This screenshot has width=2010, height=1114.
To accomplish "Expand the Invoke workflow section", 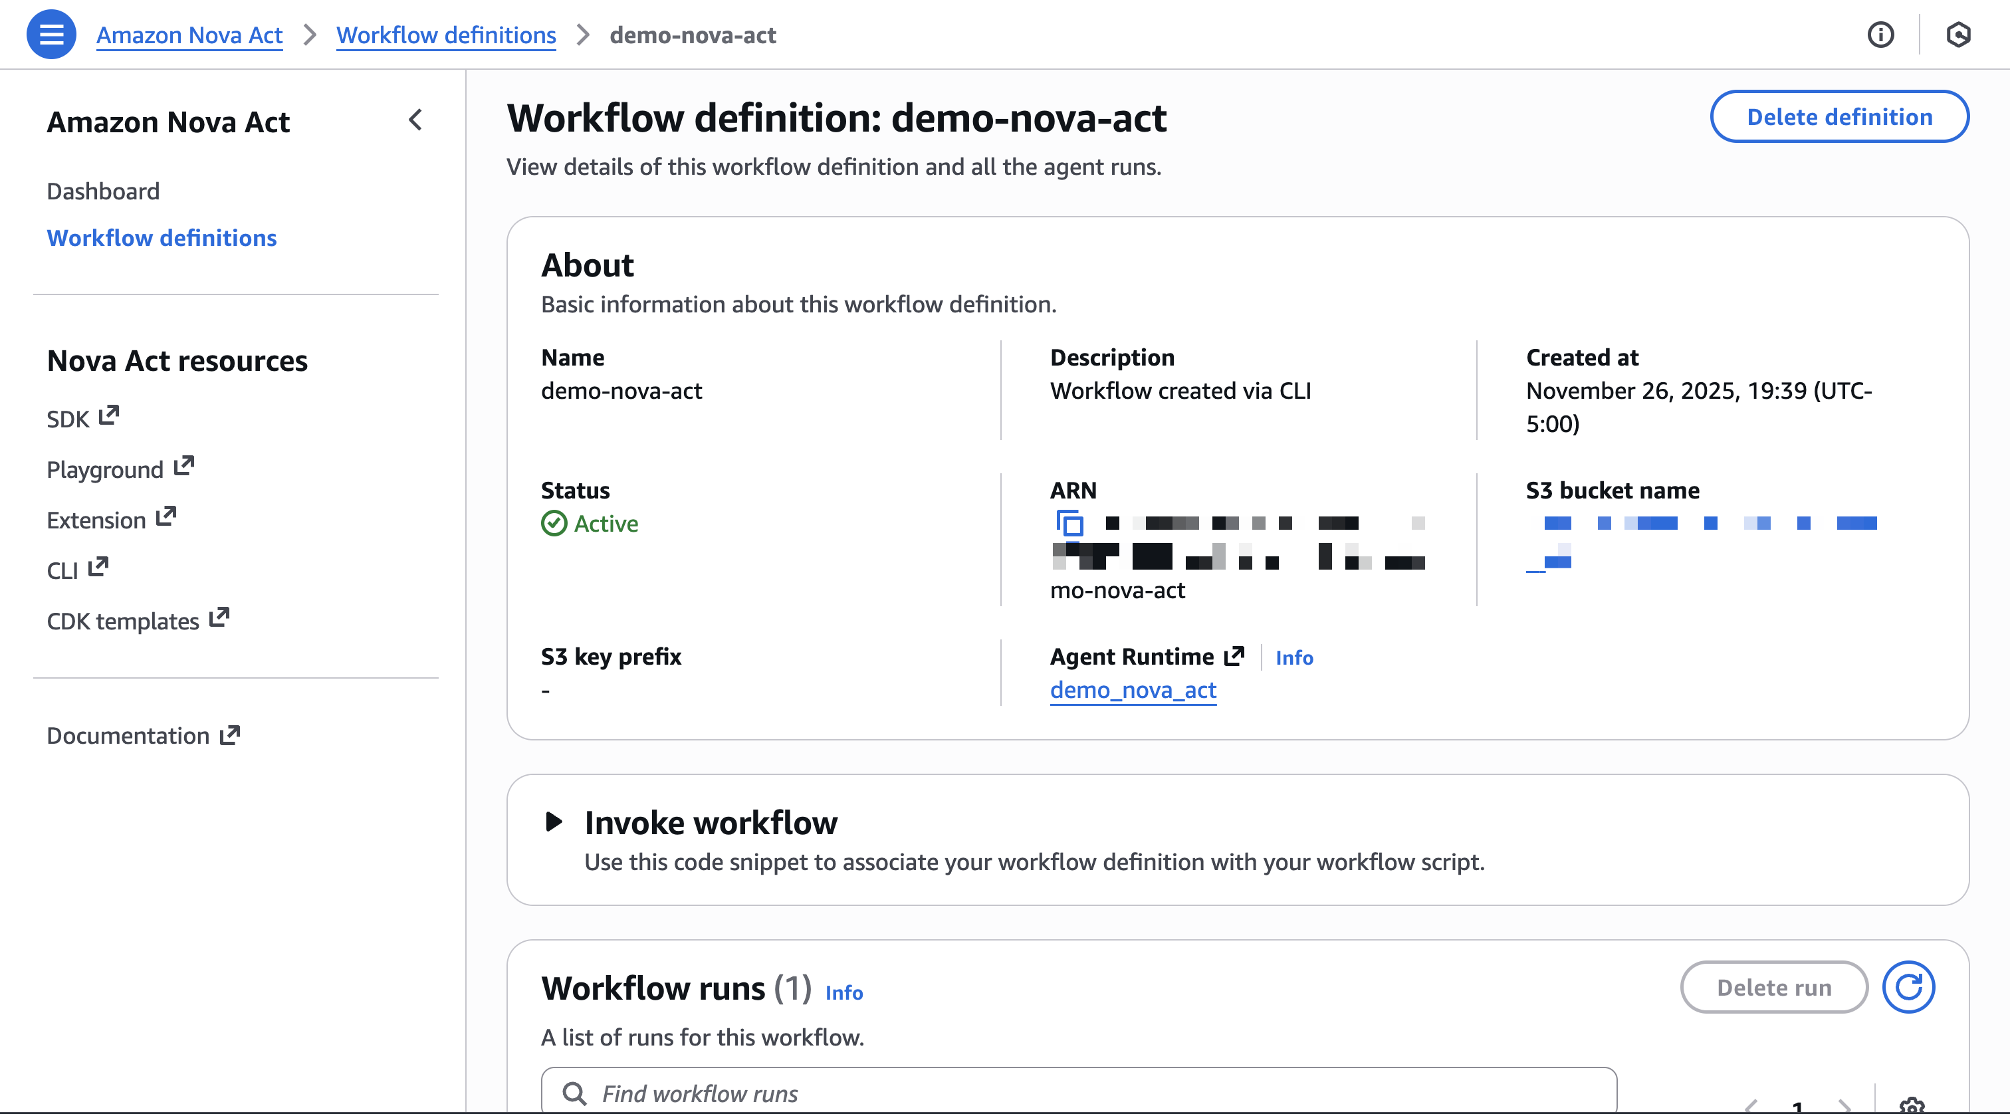I will point(554,822).
